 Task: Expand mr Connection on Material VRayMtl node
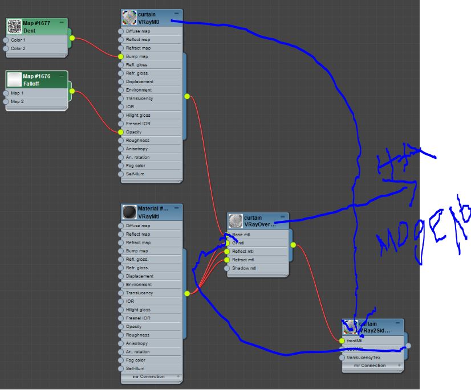178,377
